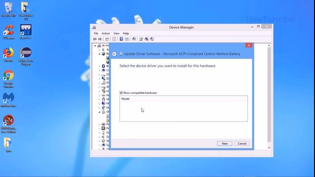Collapse the Other devices node
The image size is (315, 177).
99,112
